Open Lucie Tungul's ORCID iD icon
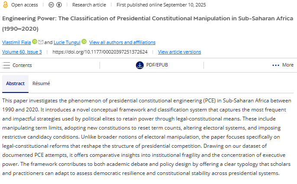The height and width of the screenshot is (184, 297). (x=84, y=42)
